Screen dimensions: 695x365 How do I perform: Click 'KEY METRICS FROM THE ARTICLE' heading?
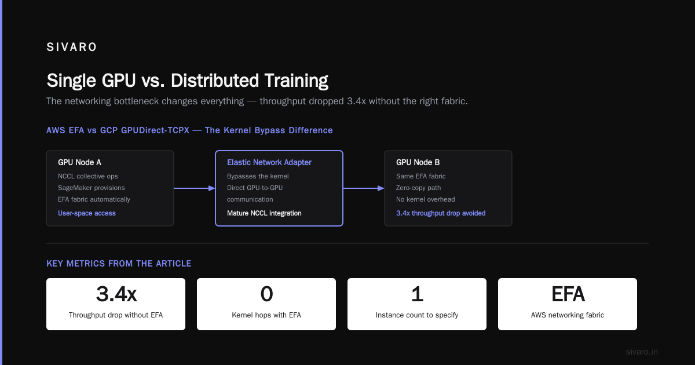119,264
